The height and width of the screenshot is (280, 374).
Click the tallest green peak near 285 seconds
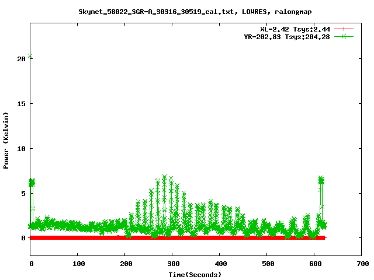[x=164, y=177]
